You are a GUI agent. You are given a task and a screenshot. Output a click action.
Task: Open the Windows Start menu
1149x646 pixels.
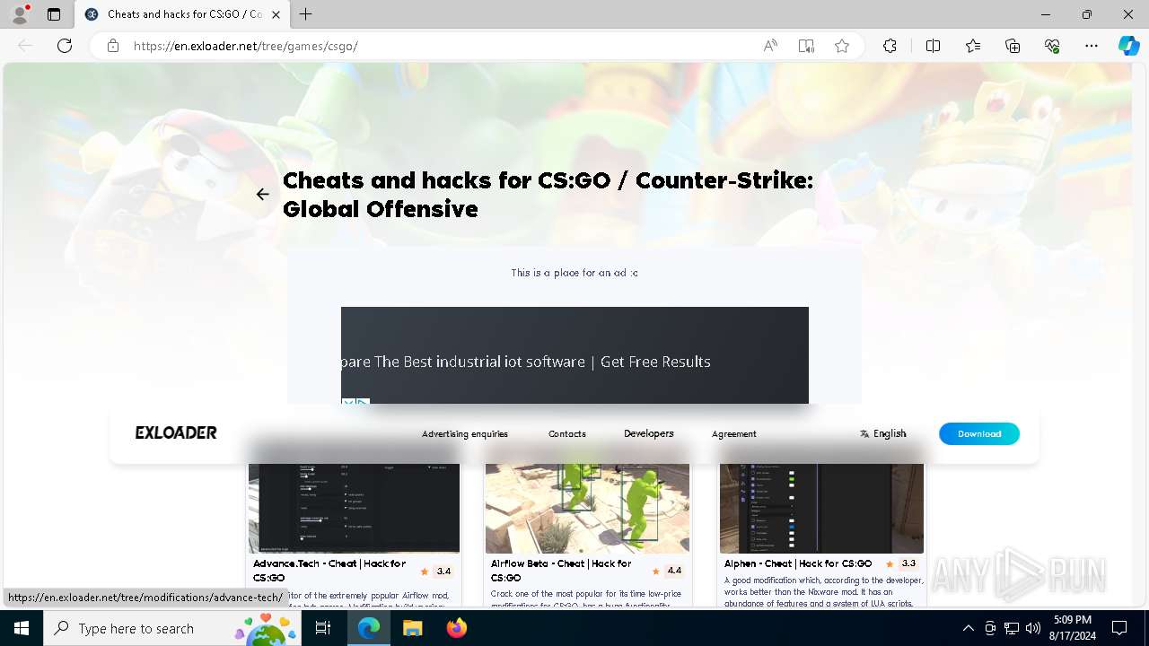[x=22, y=628]
